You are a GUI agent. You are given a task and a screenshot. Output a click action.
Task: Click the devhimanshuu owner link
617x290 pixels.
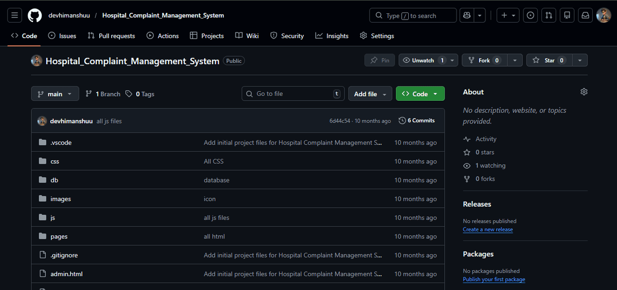[x=69, y=15]
